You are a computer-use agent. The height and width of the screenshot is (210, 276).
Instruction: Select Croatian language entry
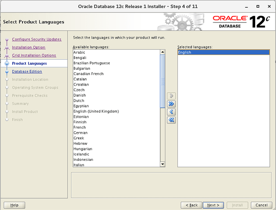pos(117,85)
